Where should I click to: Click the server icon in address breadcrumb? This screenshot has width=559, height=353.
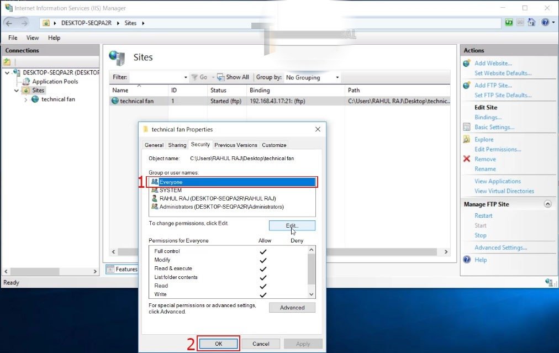pyautogui.click(x=46, y=23)
